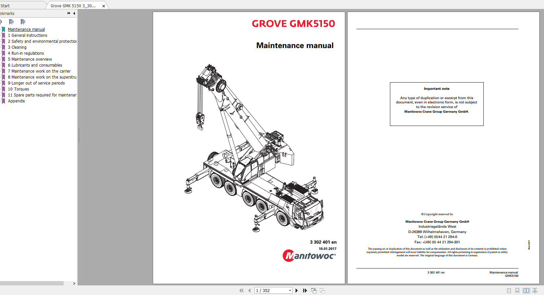
Task: Select the Grove GMK 5150 document tab
Action: (73, 6)
